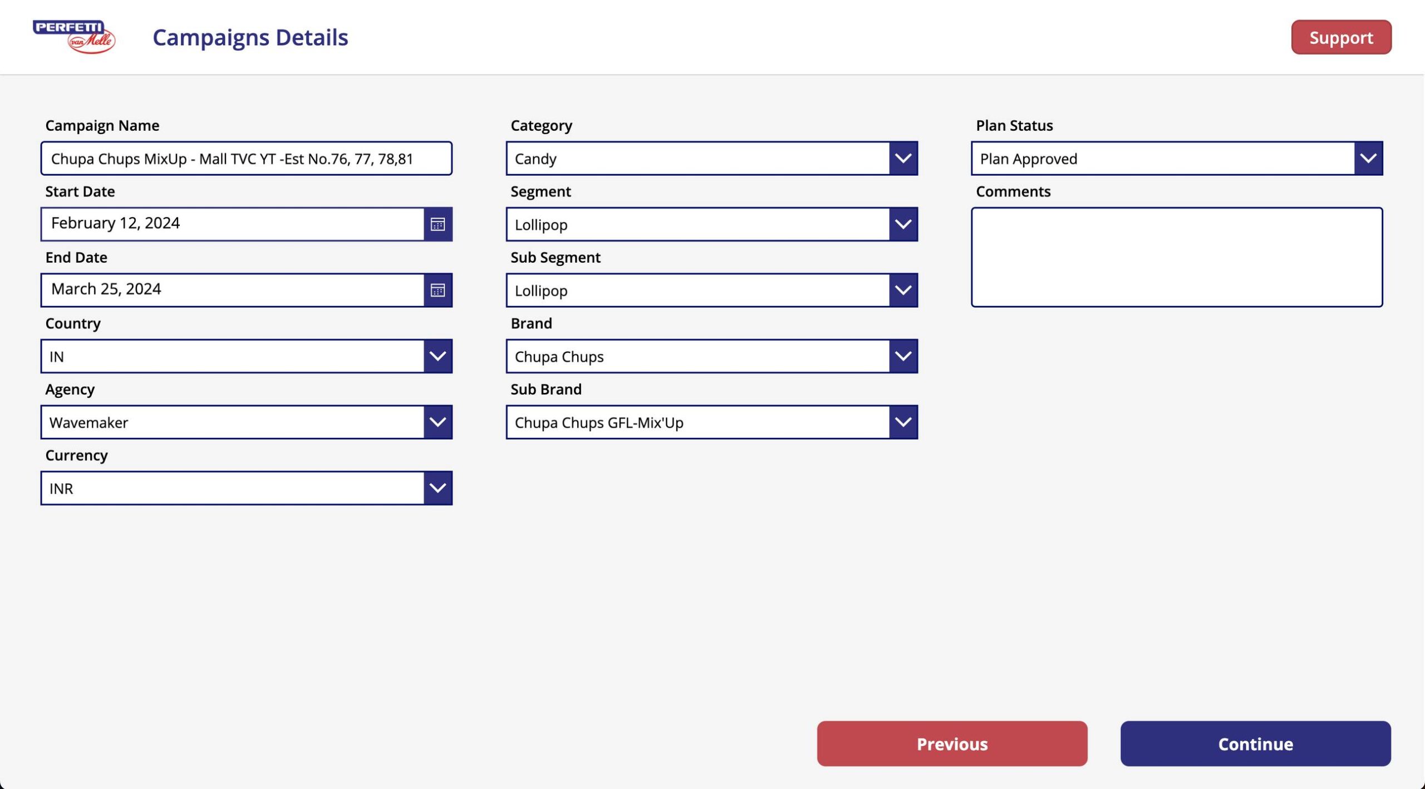The width and height of the screenshot is (1425, 789).
Task: Click the Support button top right
Action: 1342,37
